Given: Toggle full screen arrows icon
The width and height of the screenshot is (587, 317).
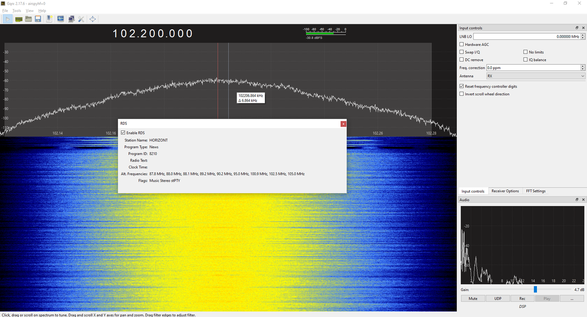Looking at the screenshot, I should 93,19.
